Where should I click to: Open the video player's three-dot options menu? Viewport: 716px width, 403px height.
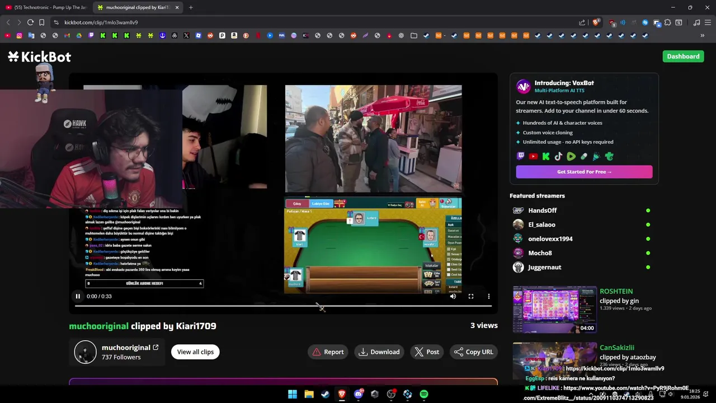click(489, 297)
